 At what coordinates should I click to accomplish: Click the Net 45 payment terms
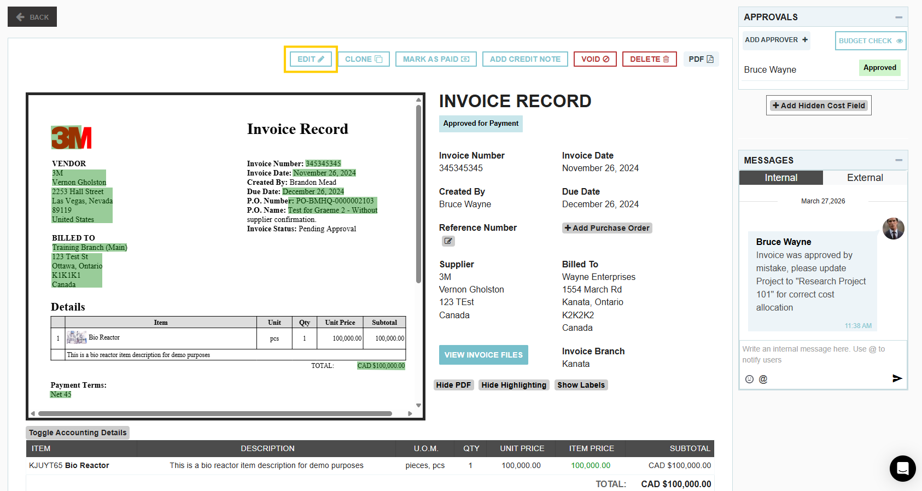pyautogui.click(x=61, y=395)
